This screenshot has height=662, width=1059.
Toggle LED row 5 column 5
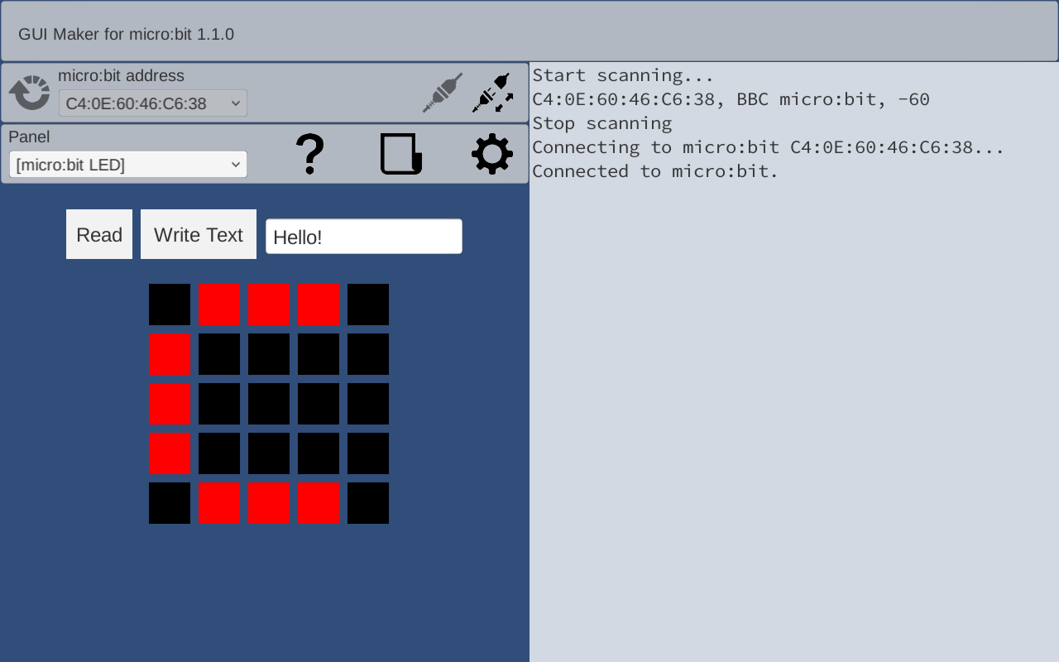pos(368,503)
